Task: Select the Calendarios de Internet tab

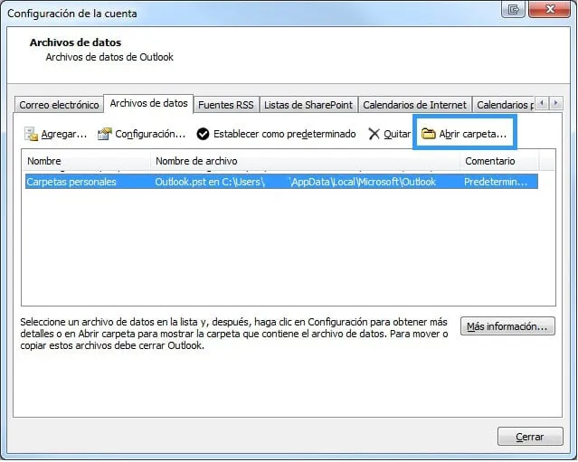Action: 415,105
